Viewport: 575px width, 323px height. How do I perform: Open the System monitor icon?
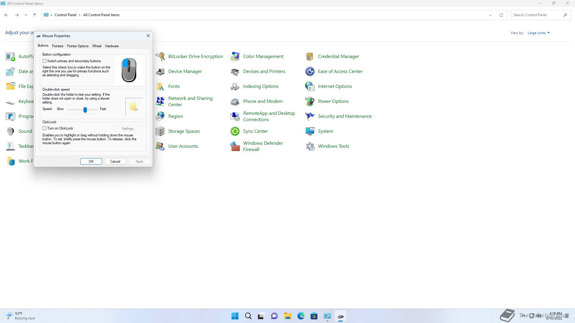[310, 131]
